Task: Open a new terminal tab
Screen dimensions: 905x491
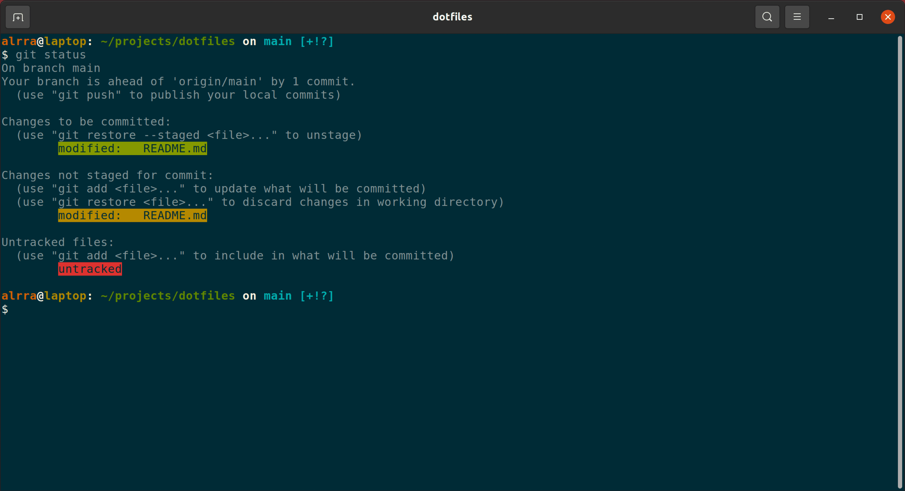Action: tap(18, 17)
